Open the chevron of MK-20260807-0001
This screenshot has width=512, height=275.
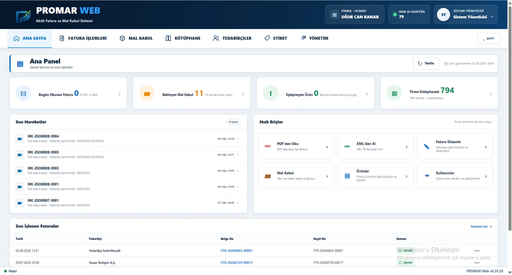click(x=238, y=203)
